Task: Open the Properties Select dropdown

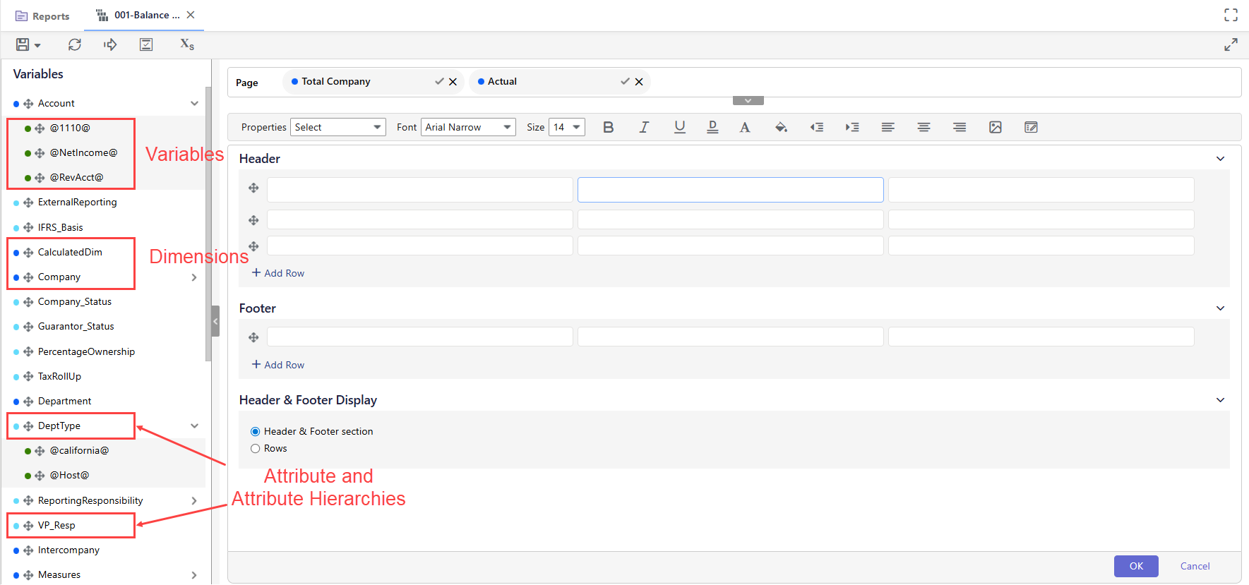Action: pyautogui.click(x=337, y=127)
